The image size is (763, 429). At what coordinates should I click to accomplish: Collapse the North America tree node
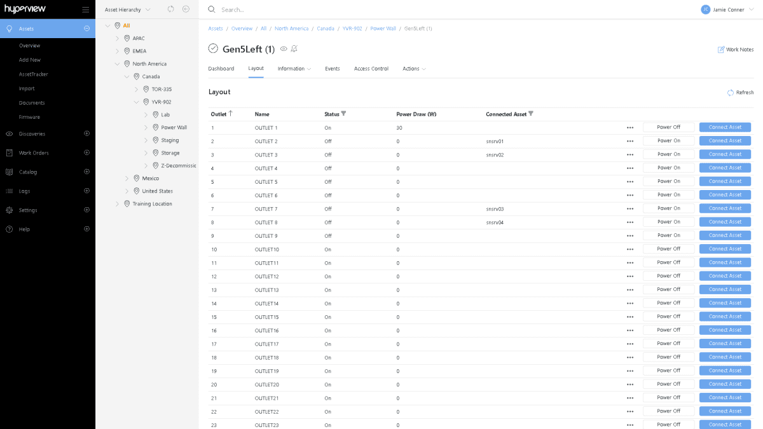tap(117, 64)
